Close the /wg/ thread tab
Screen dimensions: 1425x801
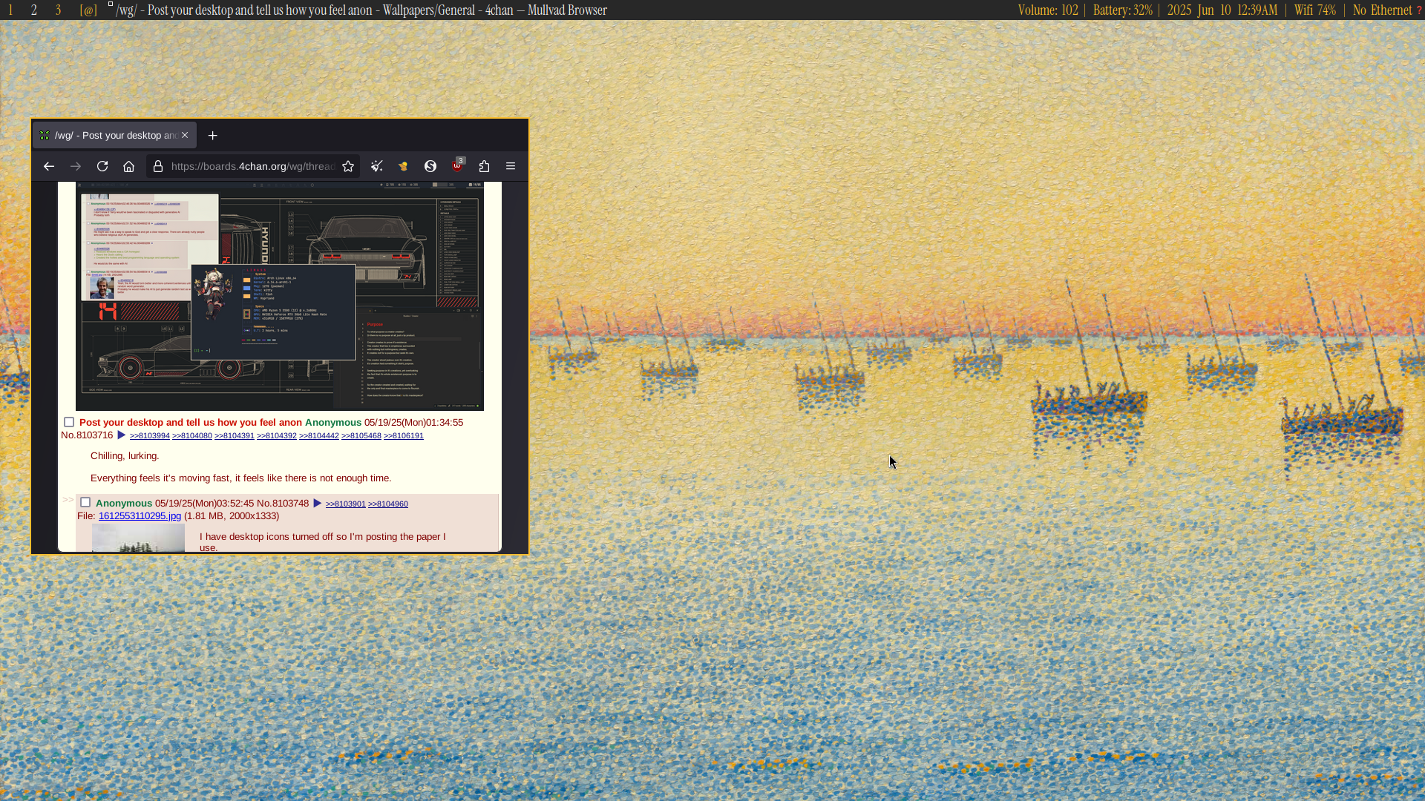pyautogui.click(x=185, y=135)
